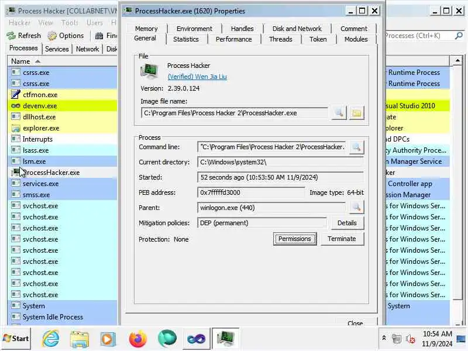468x351 pixels.
Task: Switch to the Handles tab
Action: point(242,29)
